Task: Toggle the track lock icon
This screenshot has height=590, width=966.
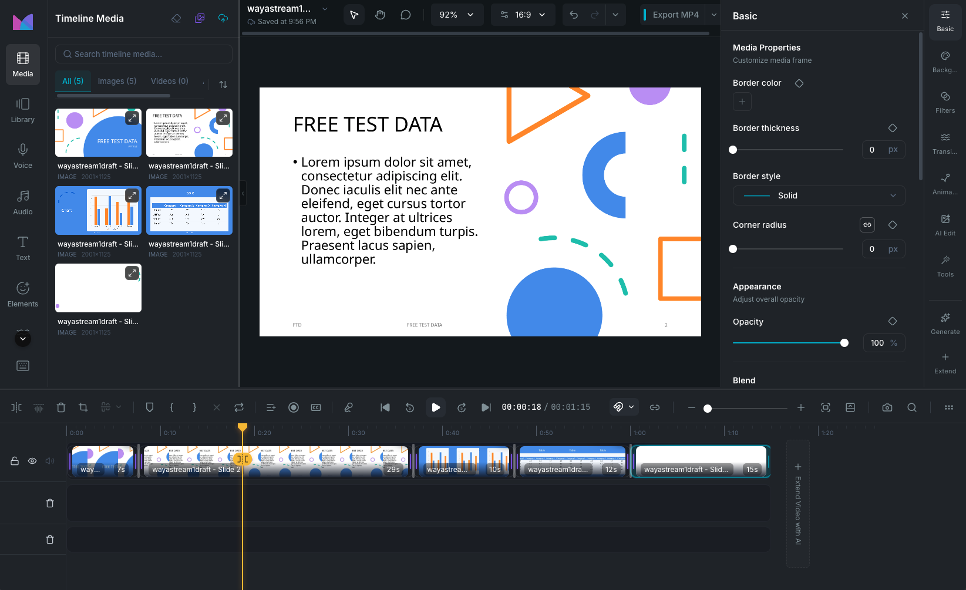Action: [15, 461]
